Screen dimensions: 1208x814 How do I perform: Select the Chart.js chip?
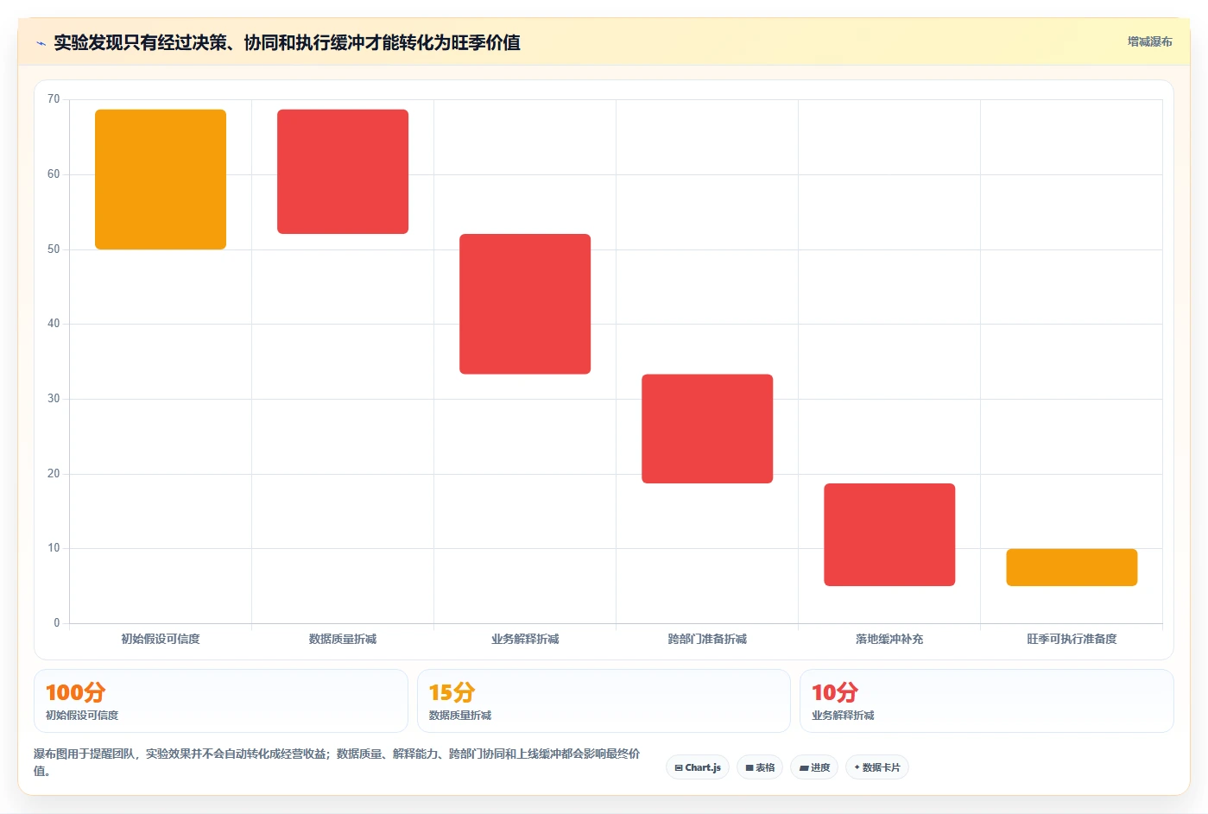[698, 767]
